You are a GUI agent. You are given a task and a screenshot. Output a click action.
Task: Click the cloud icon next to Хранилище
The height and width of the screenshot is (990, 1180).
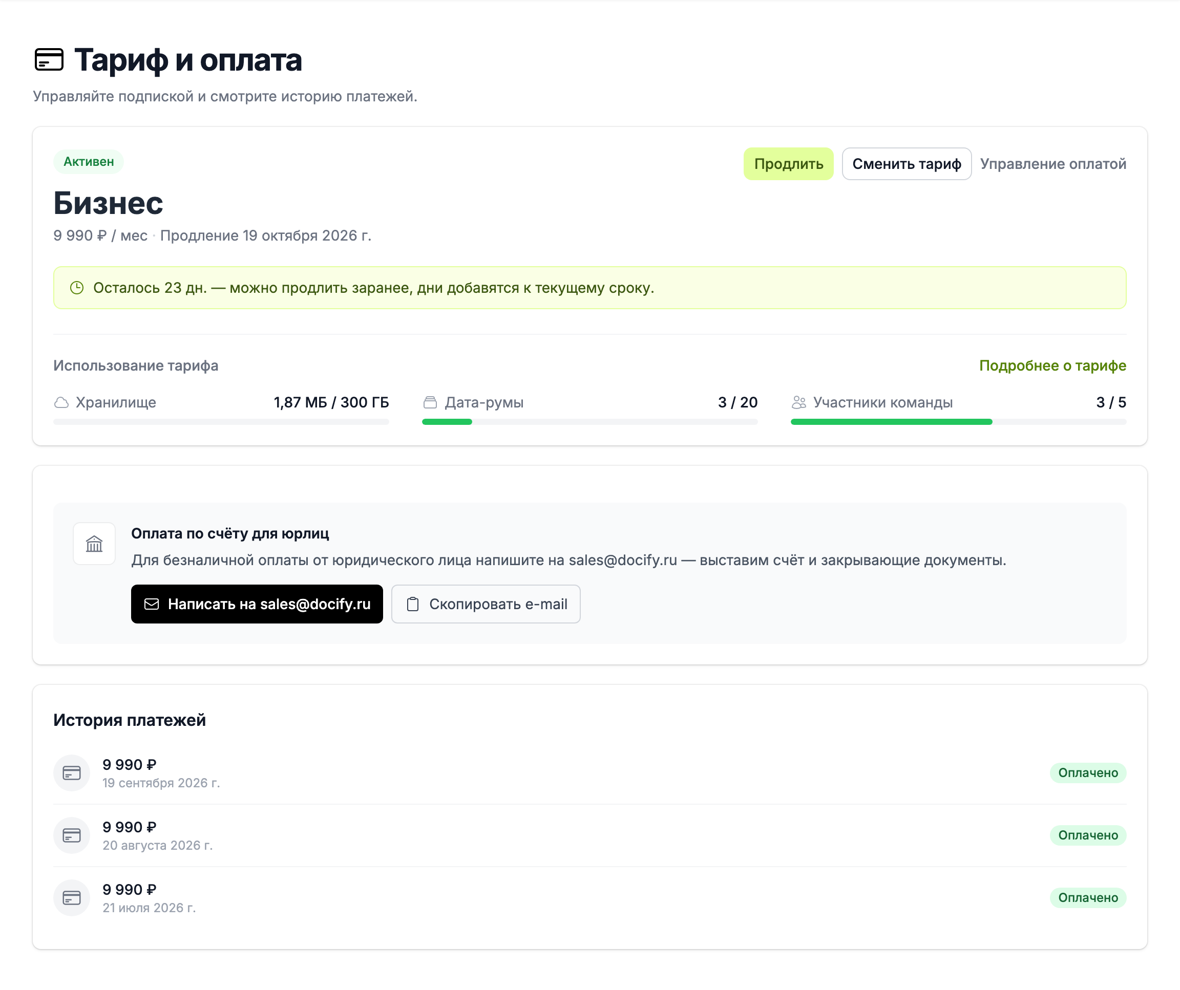[x=61, y=403]
